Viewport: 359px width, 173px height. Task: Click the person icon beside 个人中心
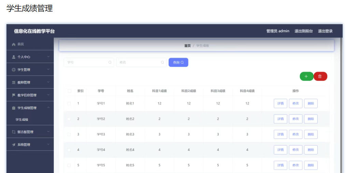pos(14,57)
